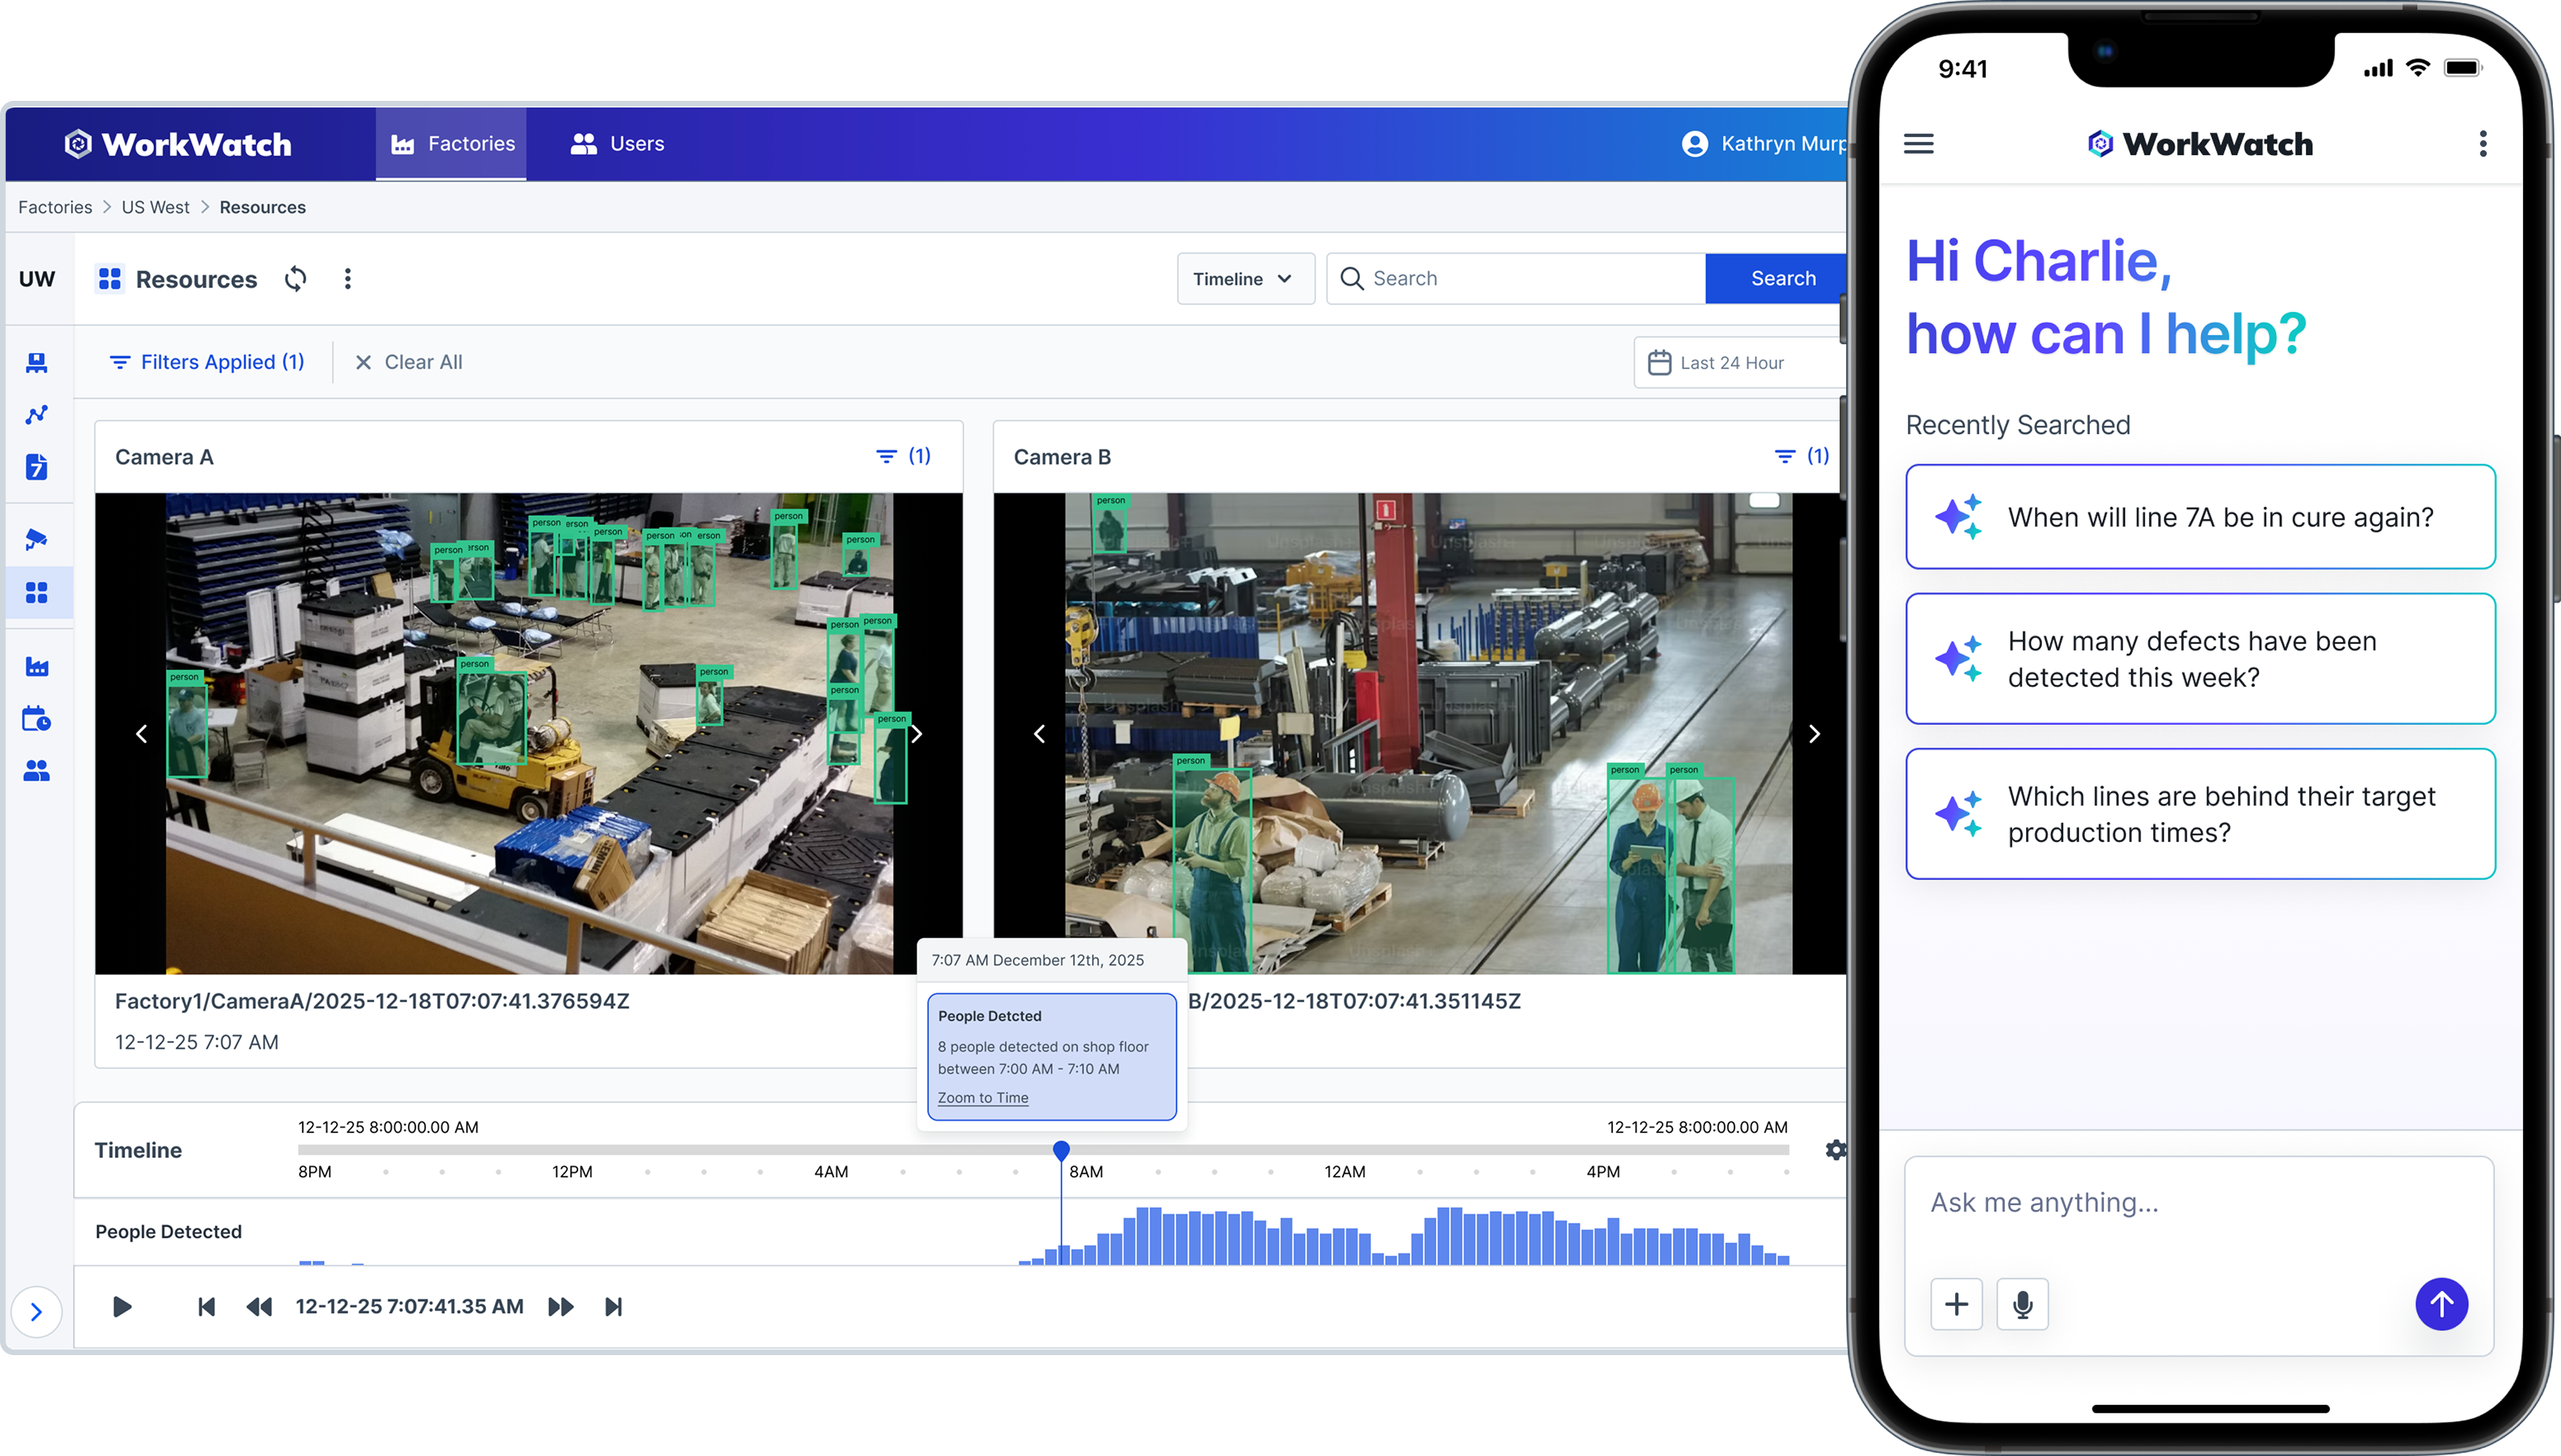
Task: Click the timeline settings gear icon
Action: coord(1835,1149)
